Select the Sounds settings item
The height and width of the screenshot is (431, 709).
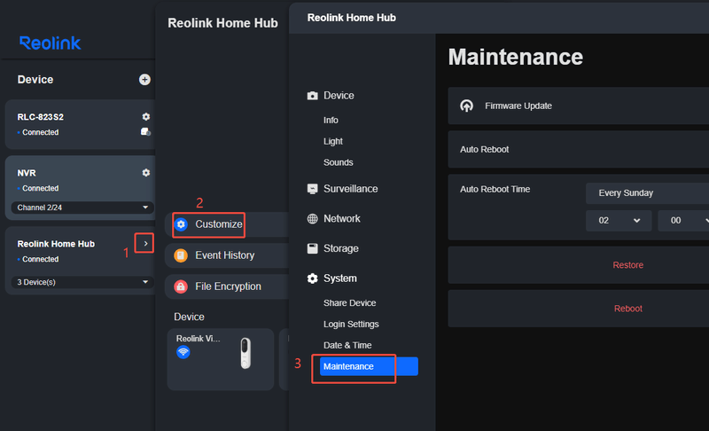[339, 162]
